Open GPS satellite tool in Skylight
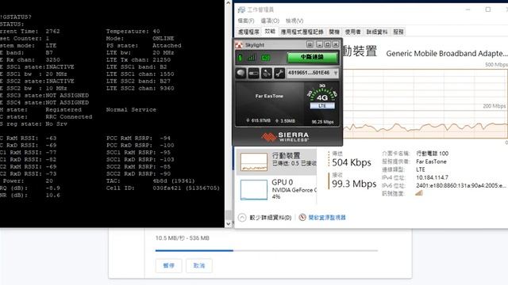The width and height of the screenshot is (508, 285). [x=267, y=73]
